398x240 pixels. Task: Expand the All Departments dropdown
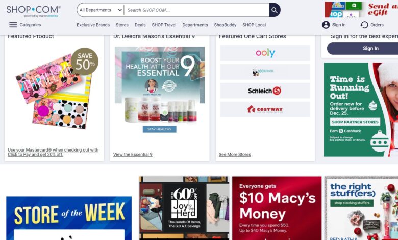point(101,10)
